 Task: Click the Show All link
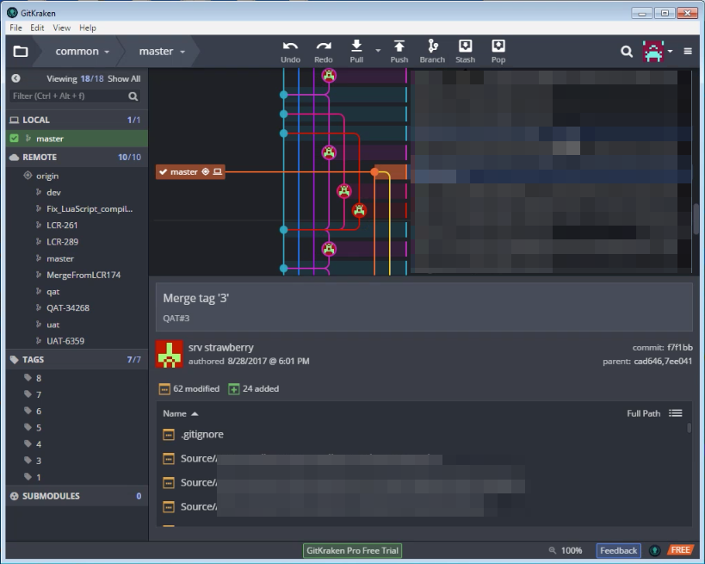pyautogui.click(x=124, y=78)
